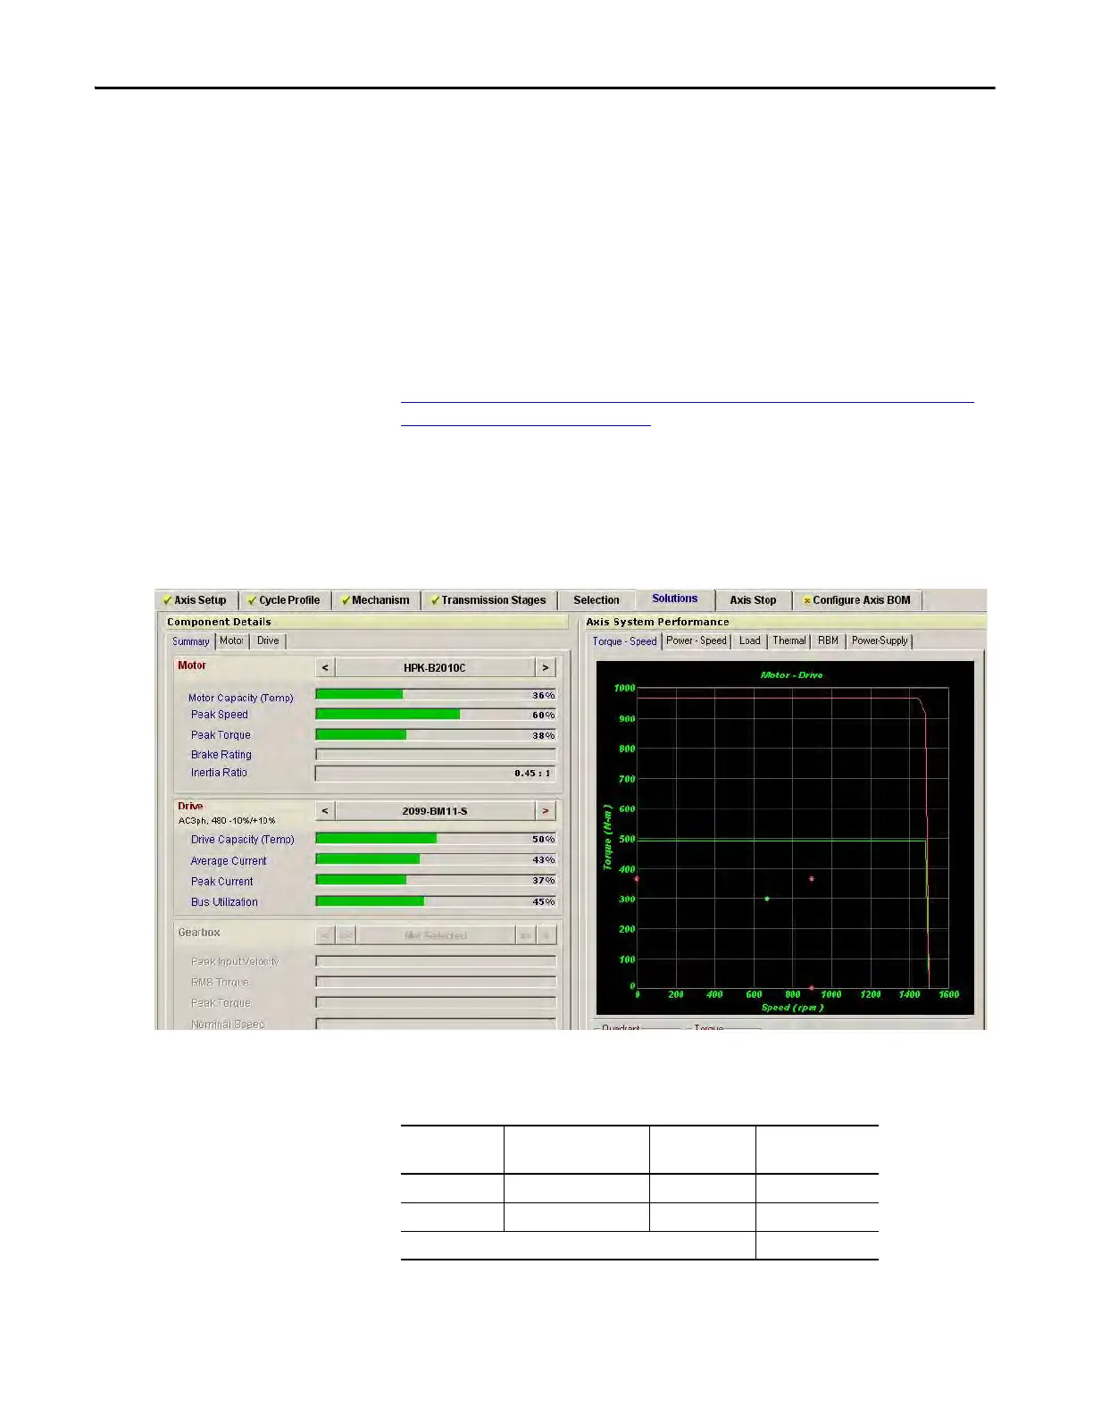
Task: View the Power - Speed chart tab
Action: (x=697, y=641)
